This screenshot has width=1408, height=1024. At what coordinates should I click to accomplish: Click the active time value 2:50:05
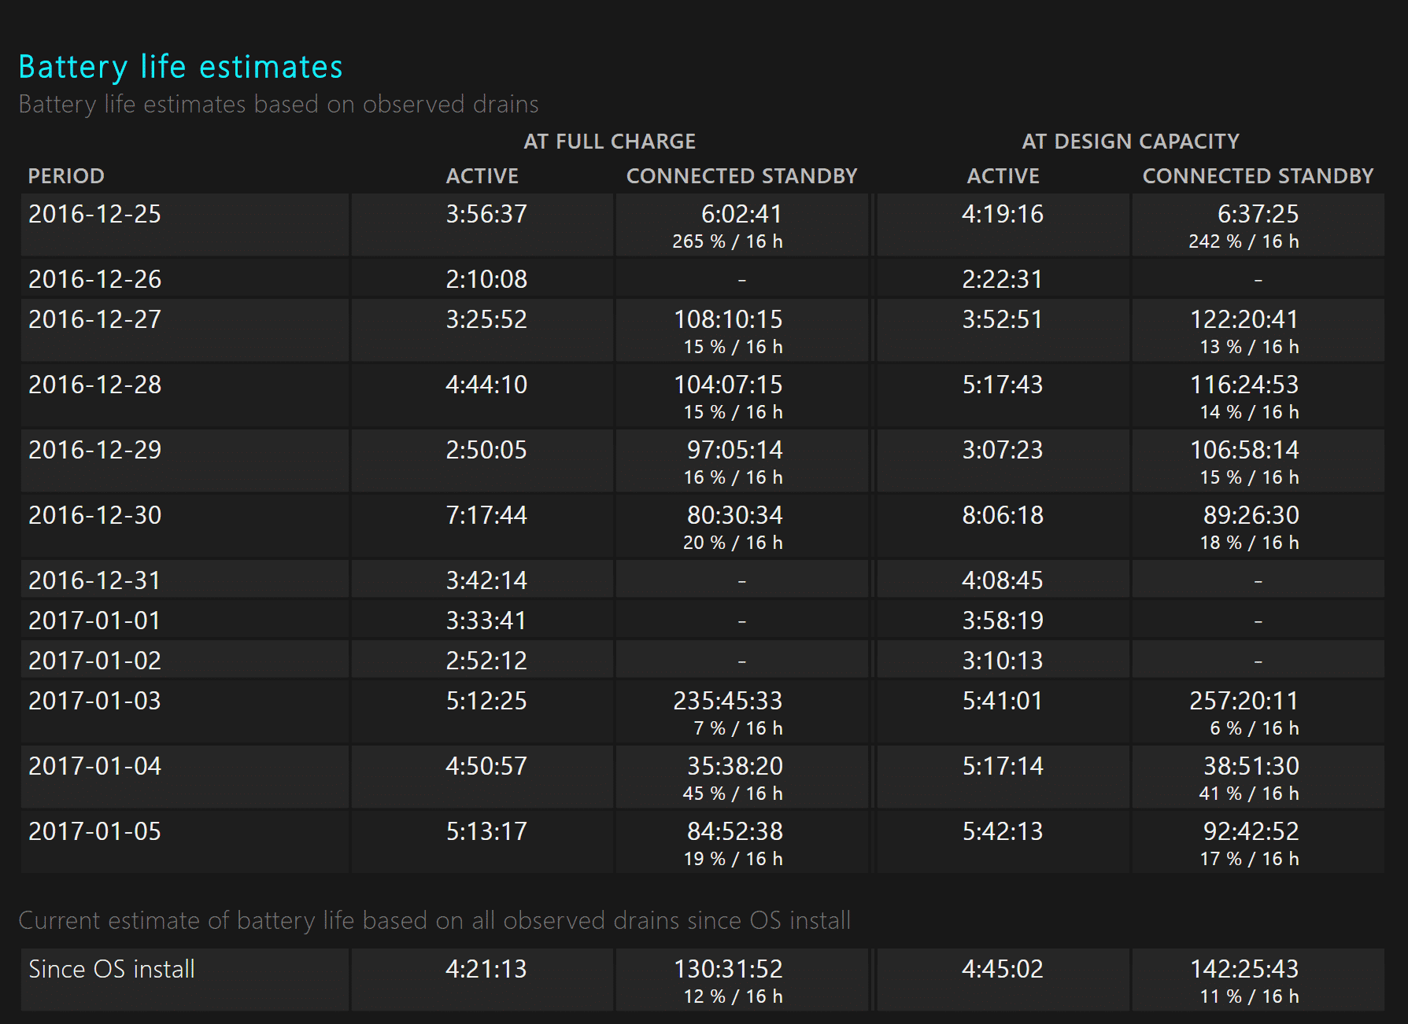(486, 450)
